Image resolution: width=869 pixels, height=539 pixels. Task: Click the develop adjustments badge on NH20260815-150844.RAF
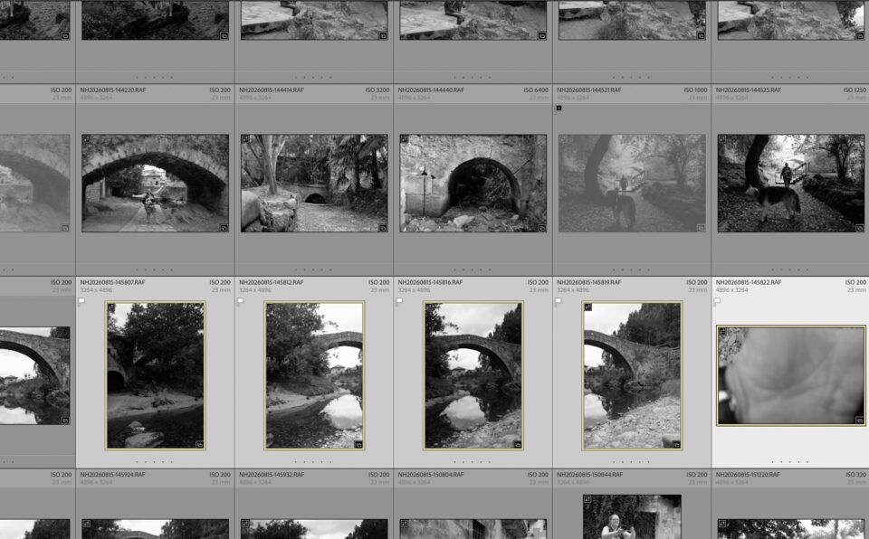click(x=588, y=500)
